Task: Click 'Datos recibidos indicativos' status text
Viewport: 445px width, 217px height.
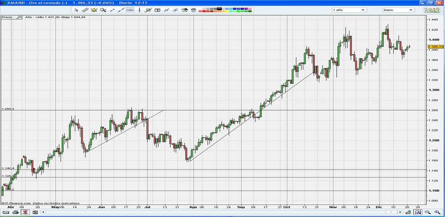Action: [56, 203]
